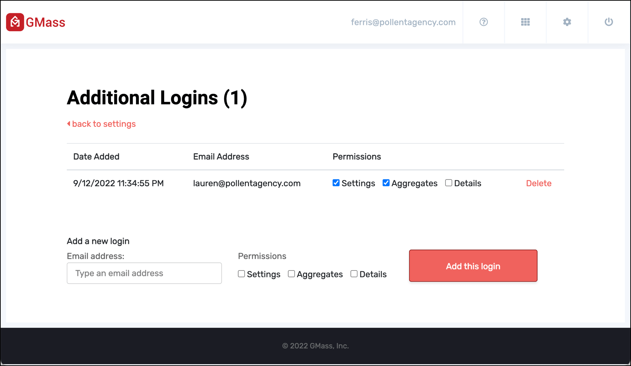The image size is (631, 366).
Task: Select the date 9/12/2022 11:34:55 PM cell
Action: 119,183
